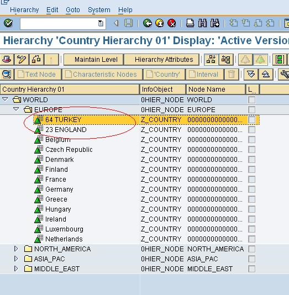Open the Help menu
Viewport: 289px width, 295px height.
point(125,10)
